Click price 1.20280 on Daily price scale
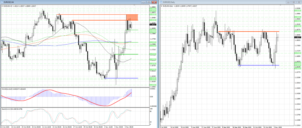 pos(298,8)
